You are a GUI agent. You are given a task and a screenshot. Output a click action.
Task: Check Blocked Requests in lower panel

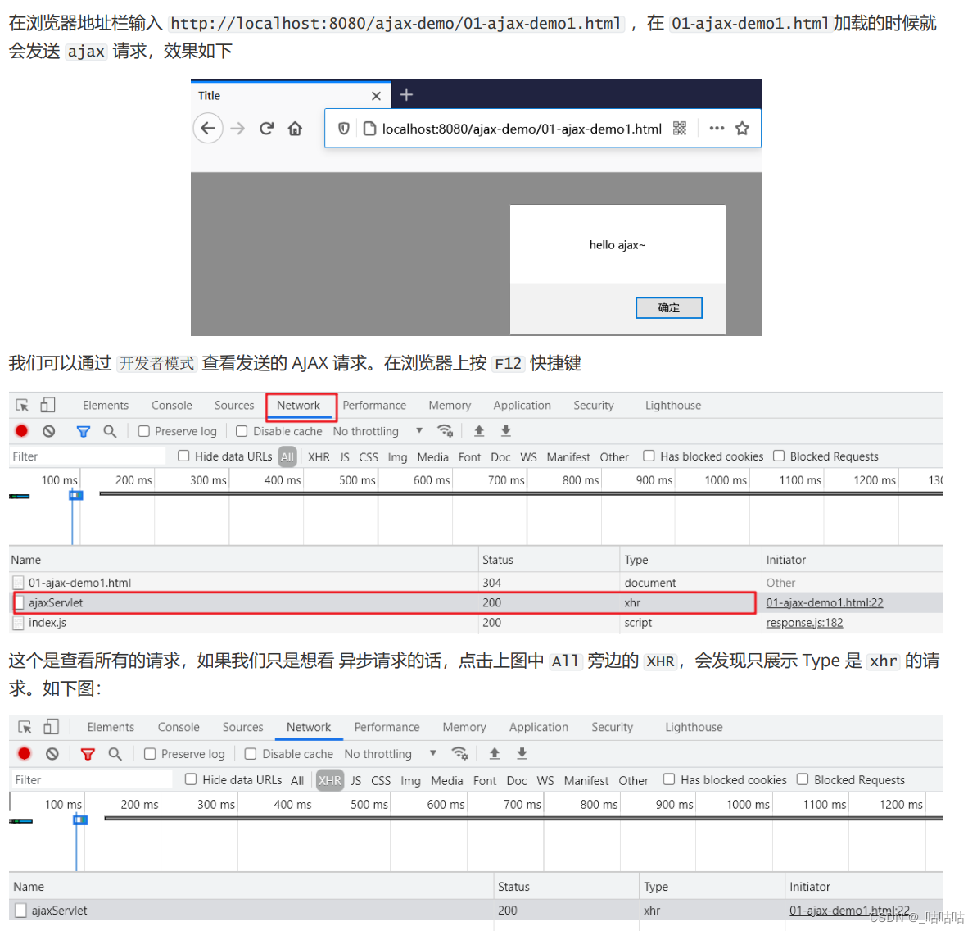[803, 779]
